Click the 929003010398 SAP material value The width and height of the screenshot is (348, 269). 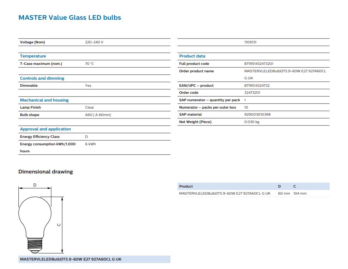[x=257, y=115]
